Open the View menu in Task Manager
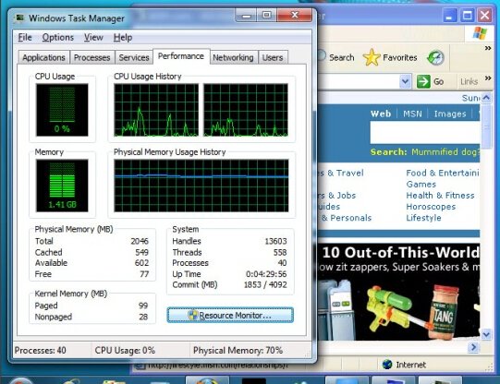This screenshot has width=500, height=384. point(93,38)
